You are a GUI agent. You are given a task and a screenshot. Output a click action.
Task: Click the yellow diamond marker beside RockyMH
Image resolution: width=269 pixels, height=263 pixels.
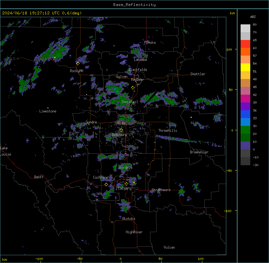click(x=78, y=63)
